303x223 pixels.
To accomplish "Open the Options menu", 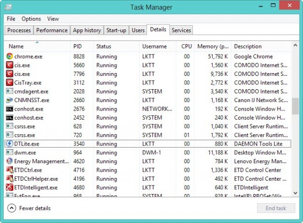I will pyautogui.click(x=31, y=19).
